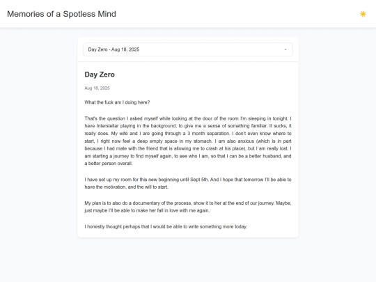Click the paragraph starting "That's the question"
This screenshot has width=376, height=282.
pos(188,141)
